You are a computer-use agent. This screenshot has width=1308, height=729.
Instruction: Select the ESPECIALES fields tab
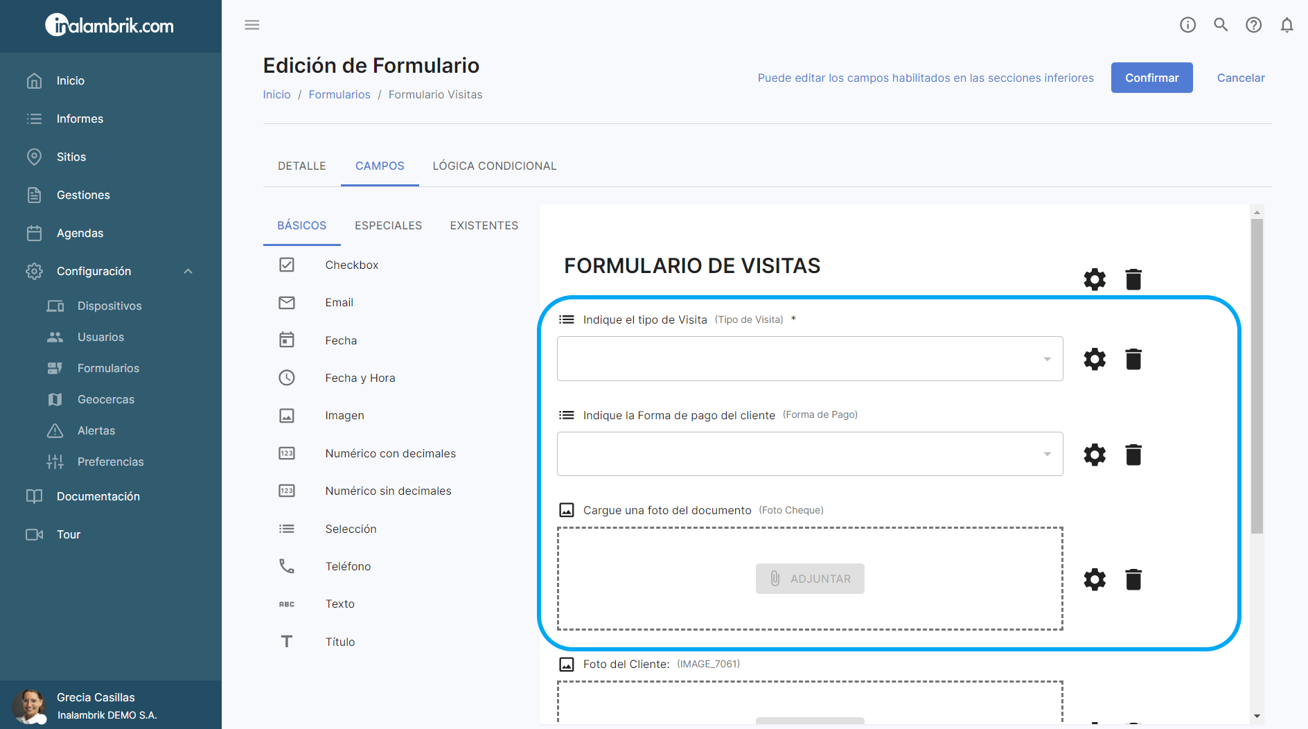point(388,225)
